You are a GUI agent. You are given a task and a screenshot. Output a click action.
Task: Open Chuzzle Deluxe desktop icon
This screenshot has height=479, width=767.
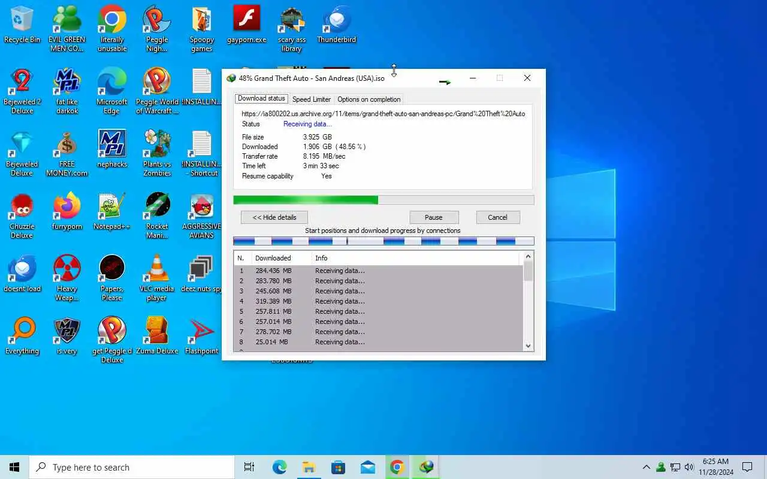point(22,216)
